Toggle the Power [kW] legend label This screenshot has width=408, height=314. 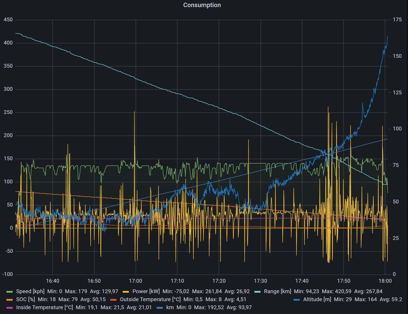point(146,292)
